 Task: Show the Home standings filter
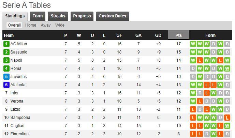point(31,25)
